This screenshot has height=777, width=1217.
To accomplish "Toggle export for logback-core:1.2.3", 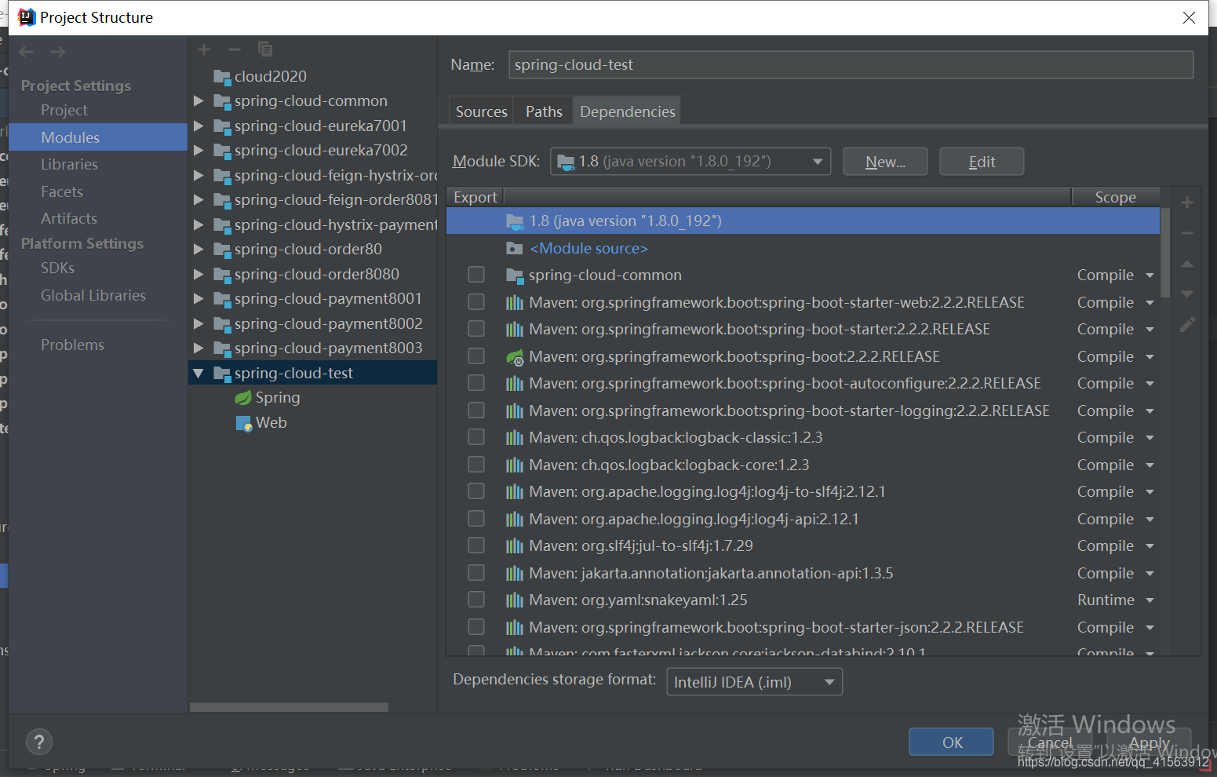I will pyautogui.click(x=476, y=465).
